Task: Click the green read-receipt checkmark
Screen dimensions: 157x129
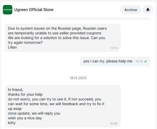Action: pos(146,61)
